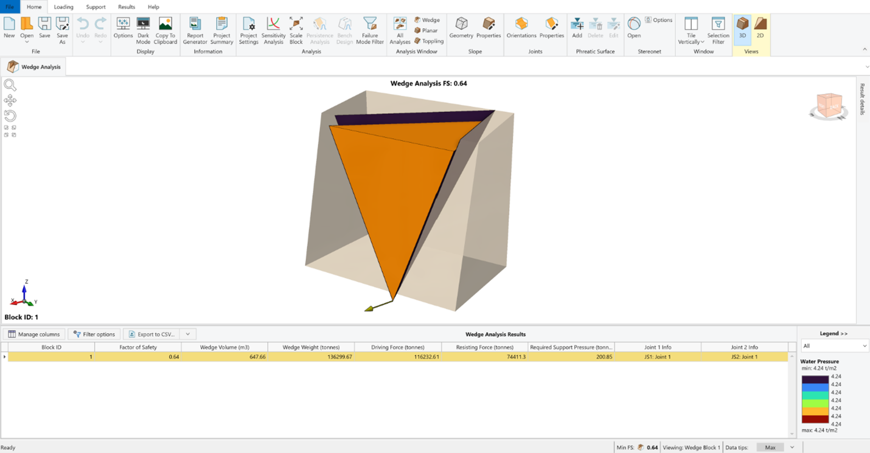Click the results table scrollbar
Image resolution: width=870 pixels, height=453 pixels.
tap(792, 395)
